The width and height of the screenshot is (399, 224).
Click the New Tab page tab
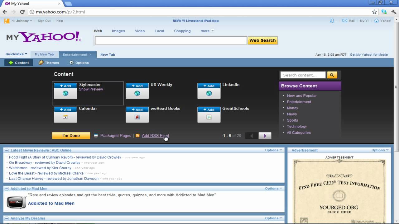[x=108, y=54]
